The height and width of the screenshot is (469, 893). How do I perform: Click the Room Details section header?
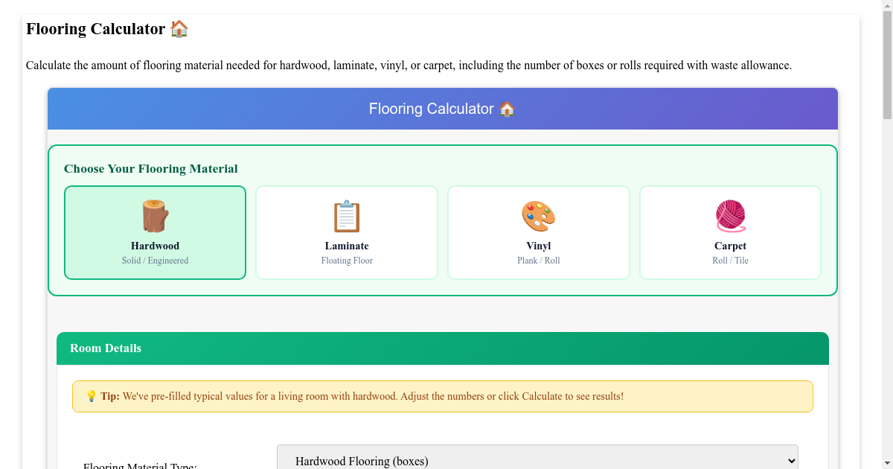coord(106,348)
